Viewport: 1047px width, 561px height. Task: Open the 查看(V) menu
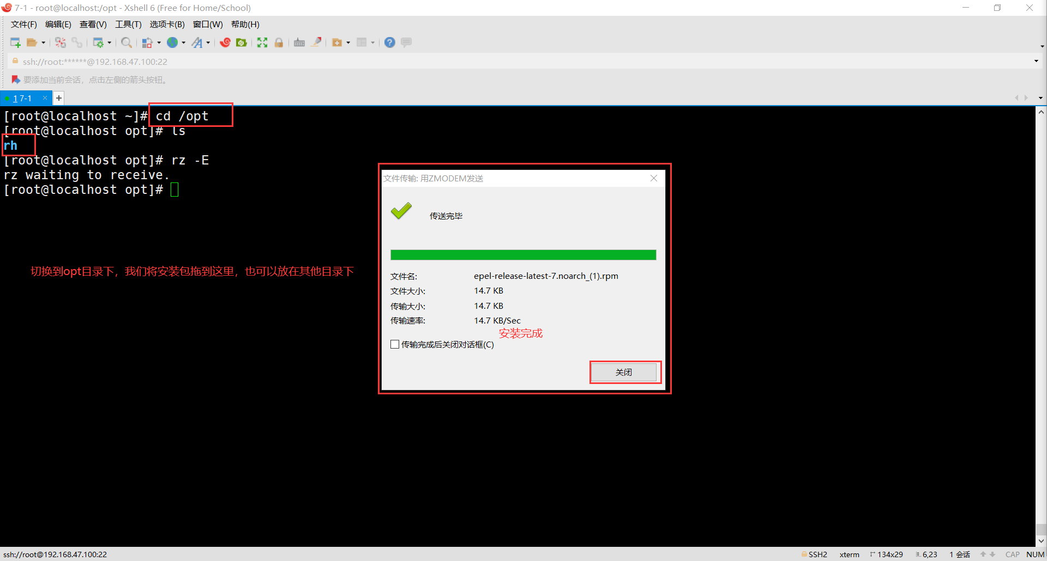[93, 25]
